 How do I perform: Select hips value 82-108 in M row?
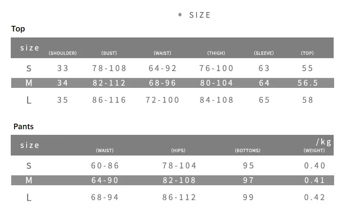179,180
